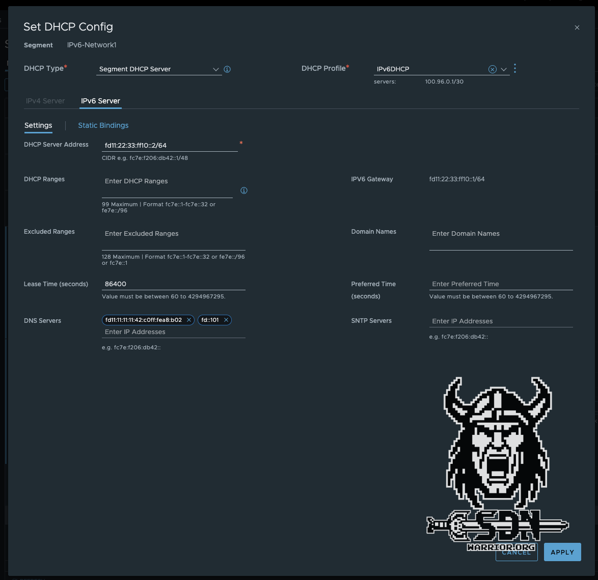Focus the Domain Names input field
The width and height of the screenshot is (598, 580).
501,234
